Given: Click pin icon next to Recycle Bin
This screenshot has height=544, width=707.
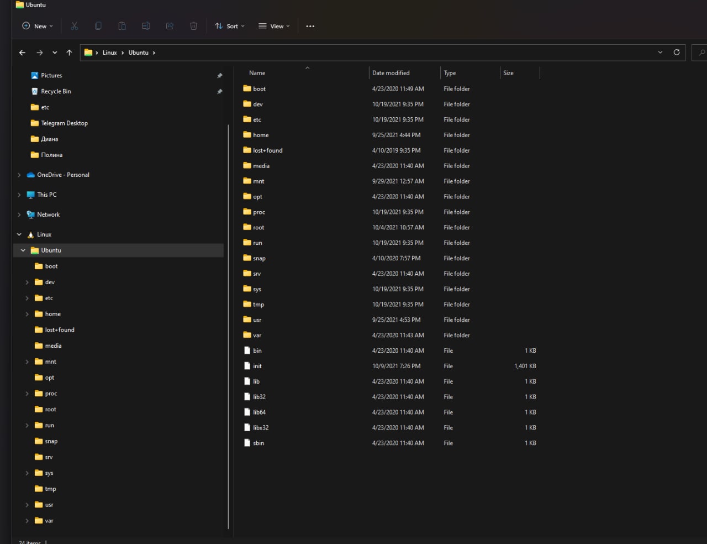Looking at the screenshot, I should 219,92.
